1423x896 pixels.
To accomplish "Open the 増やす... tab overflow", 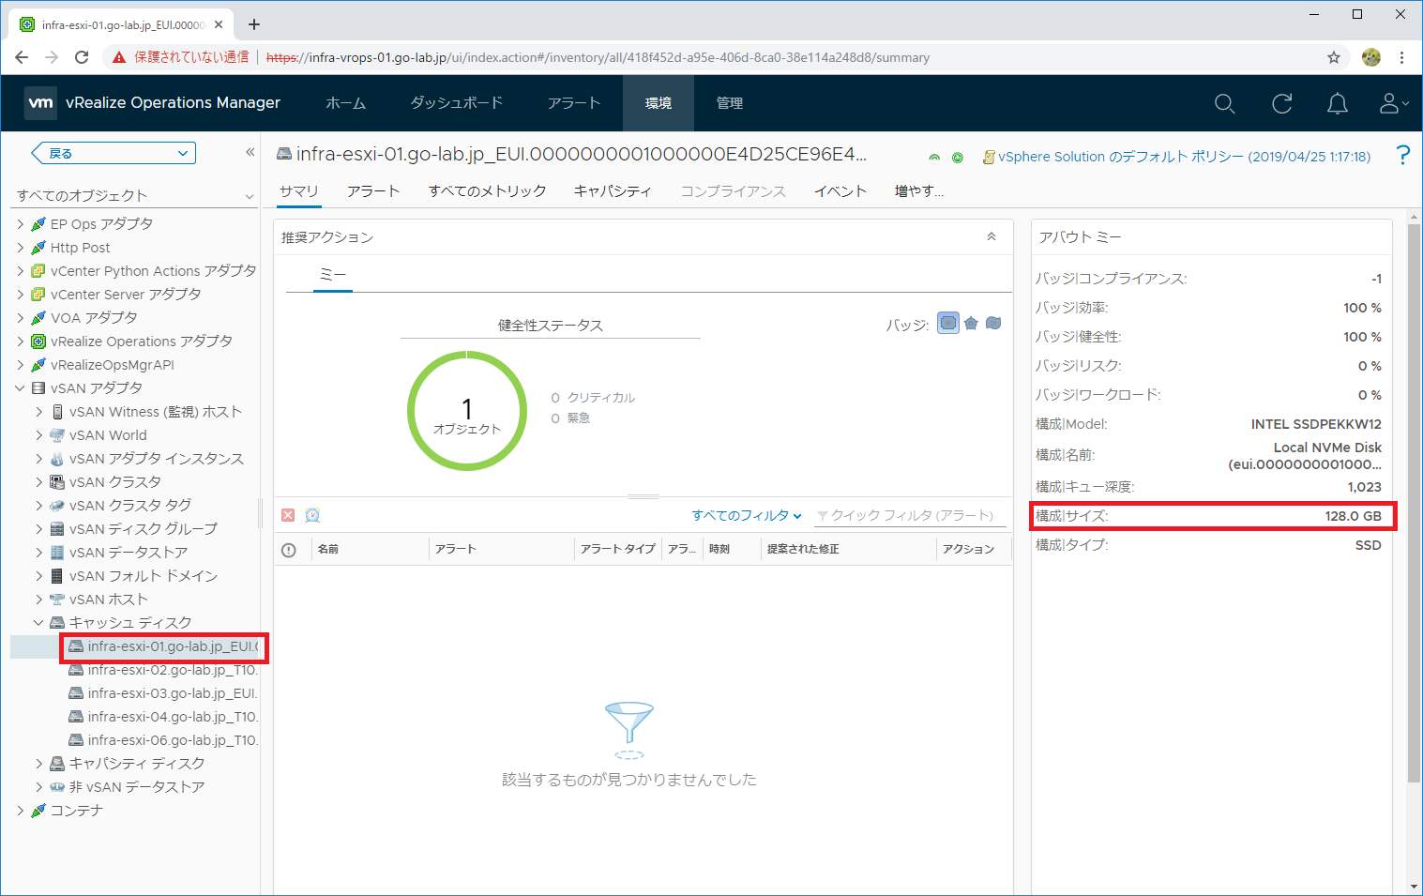I will [919, 191].
